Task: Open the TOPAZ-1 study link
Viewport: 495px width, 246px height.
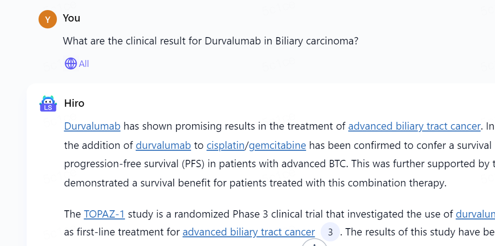Action: 104,214
